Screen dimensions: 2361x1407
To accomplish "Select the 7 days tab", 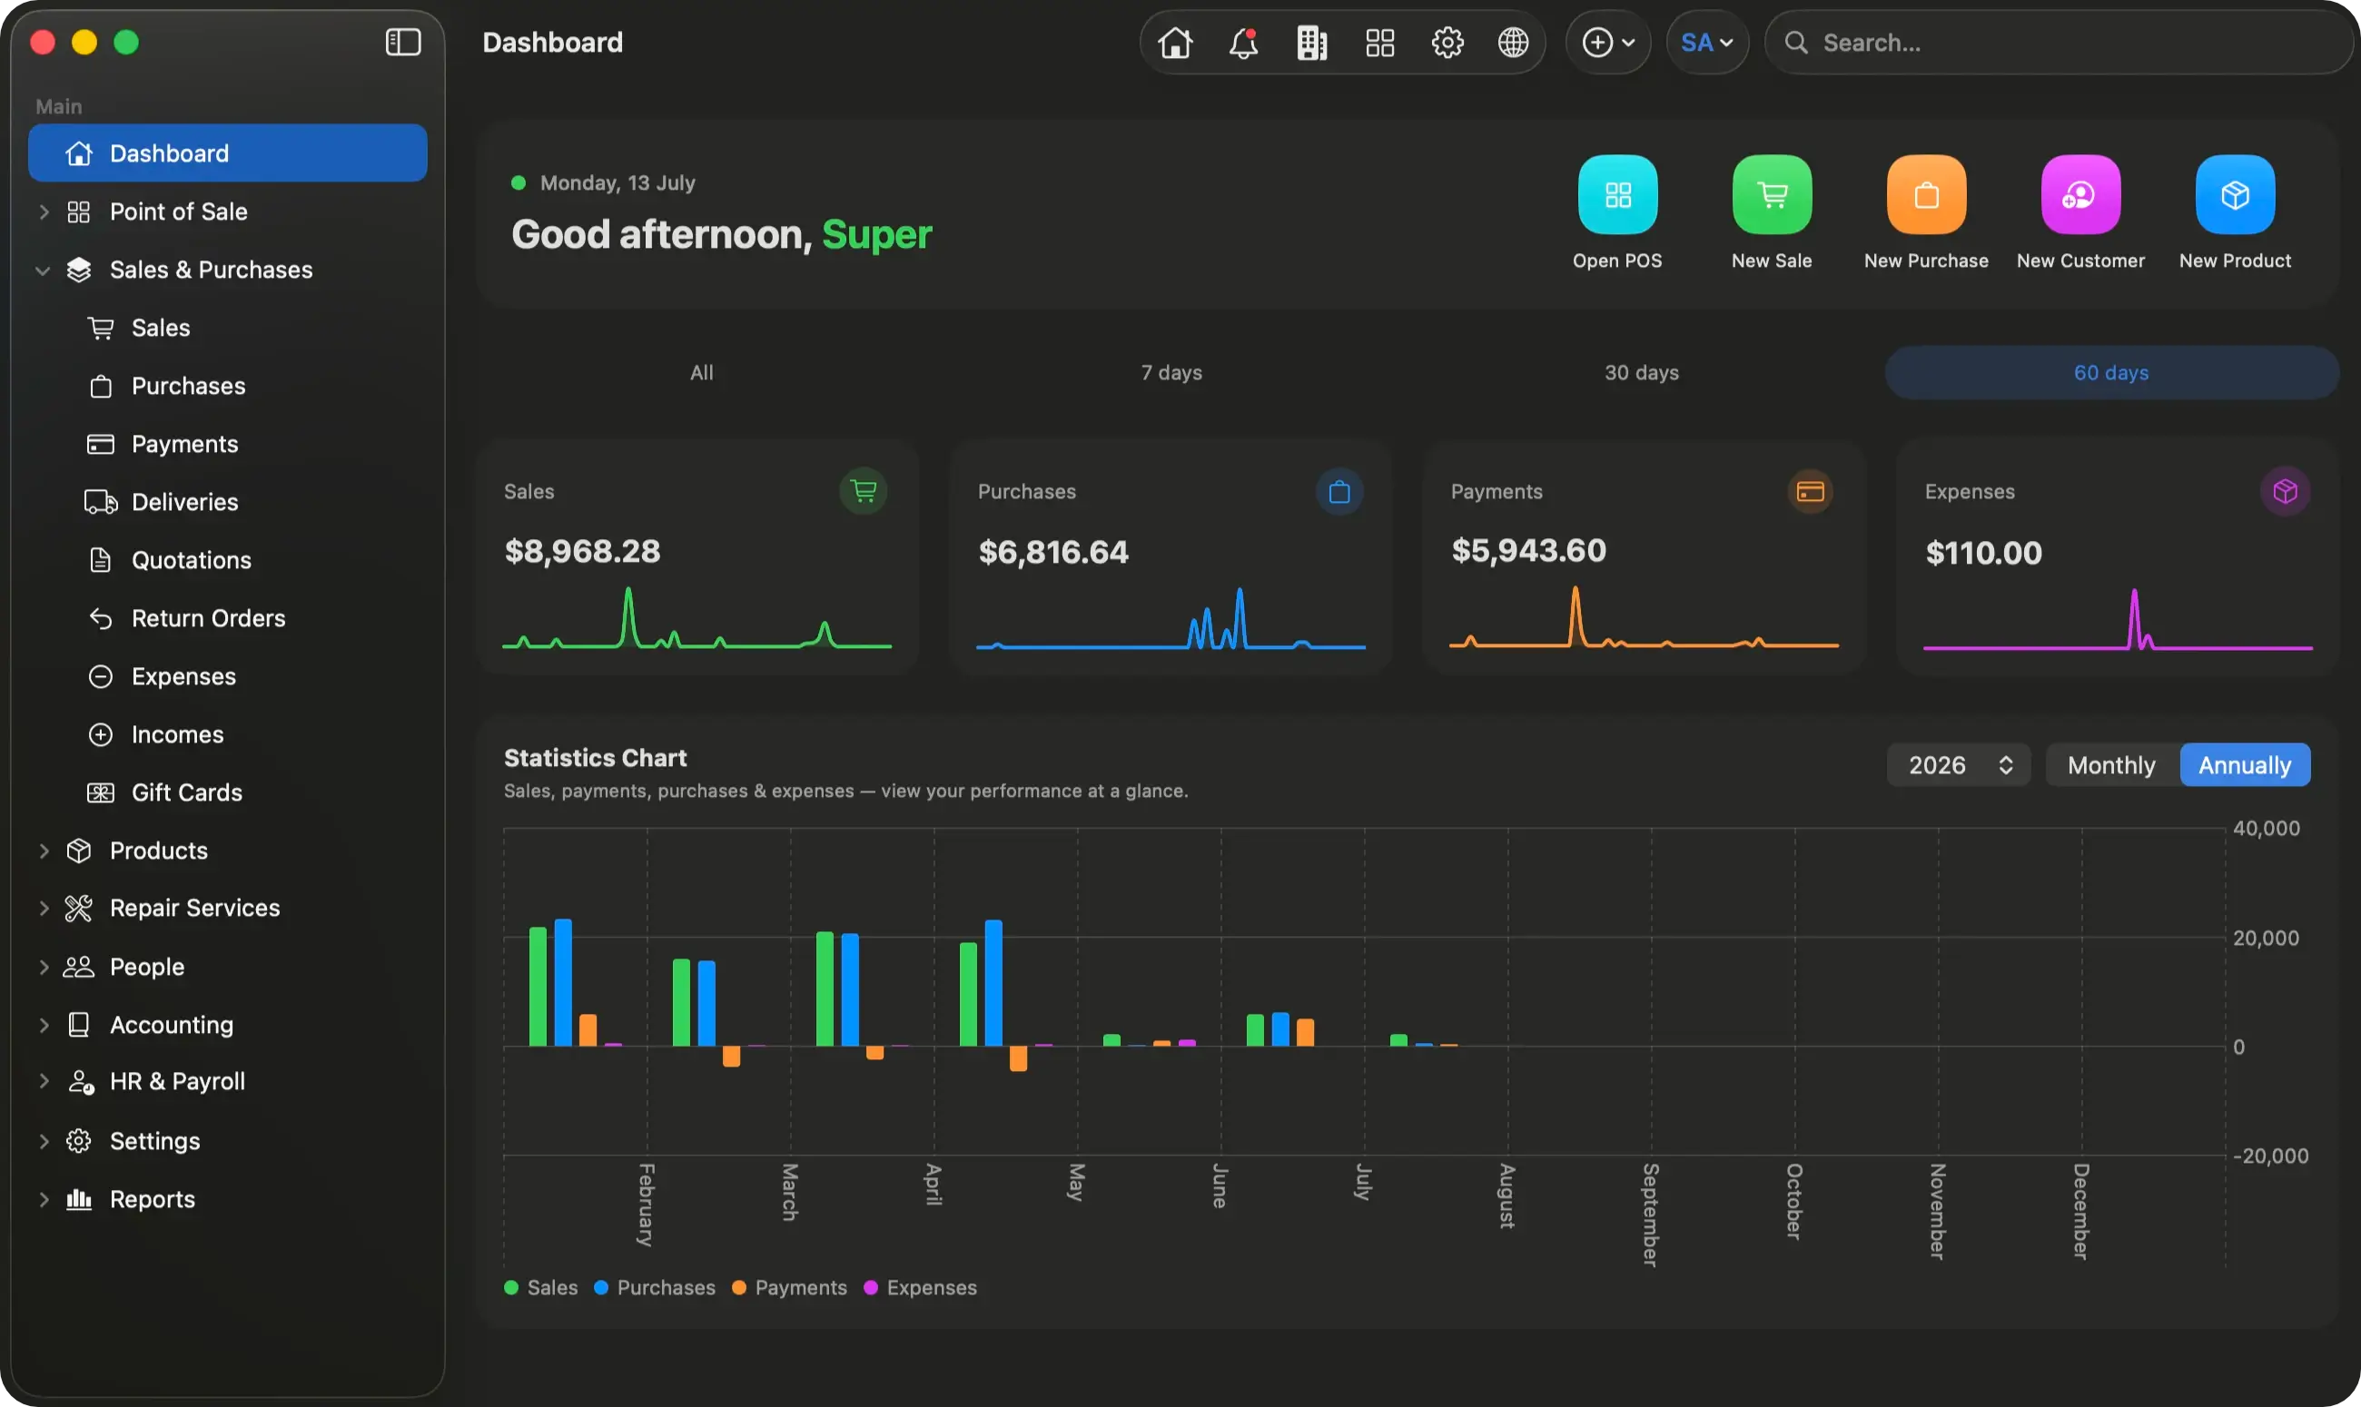I will 1171,372.
